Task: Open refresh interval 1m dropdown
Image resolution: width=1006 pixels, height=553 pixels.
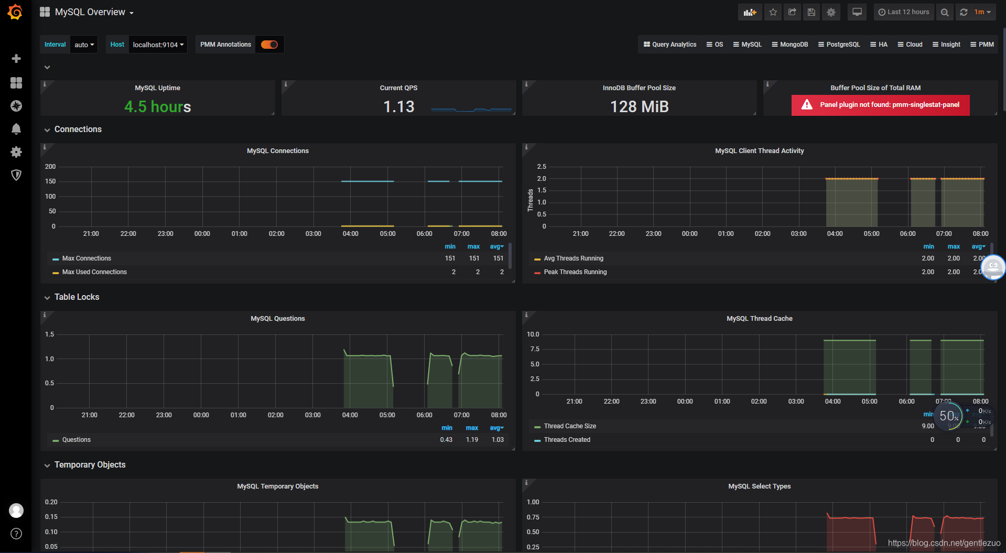Action: point(983,12)
